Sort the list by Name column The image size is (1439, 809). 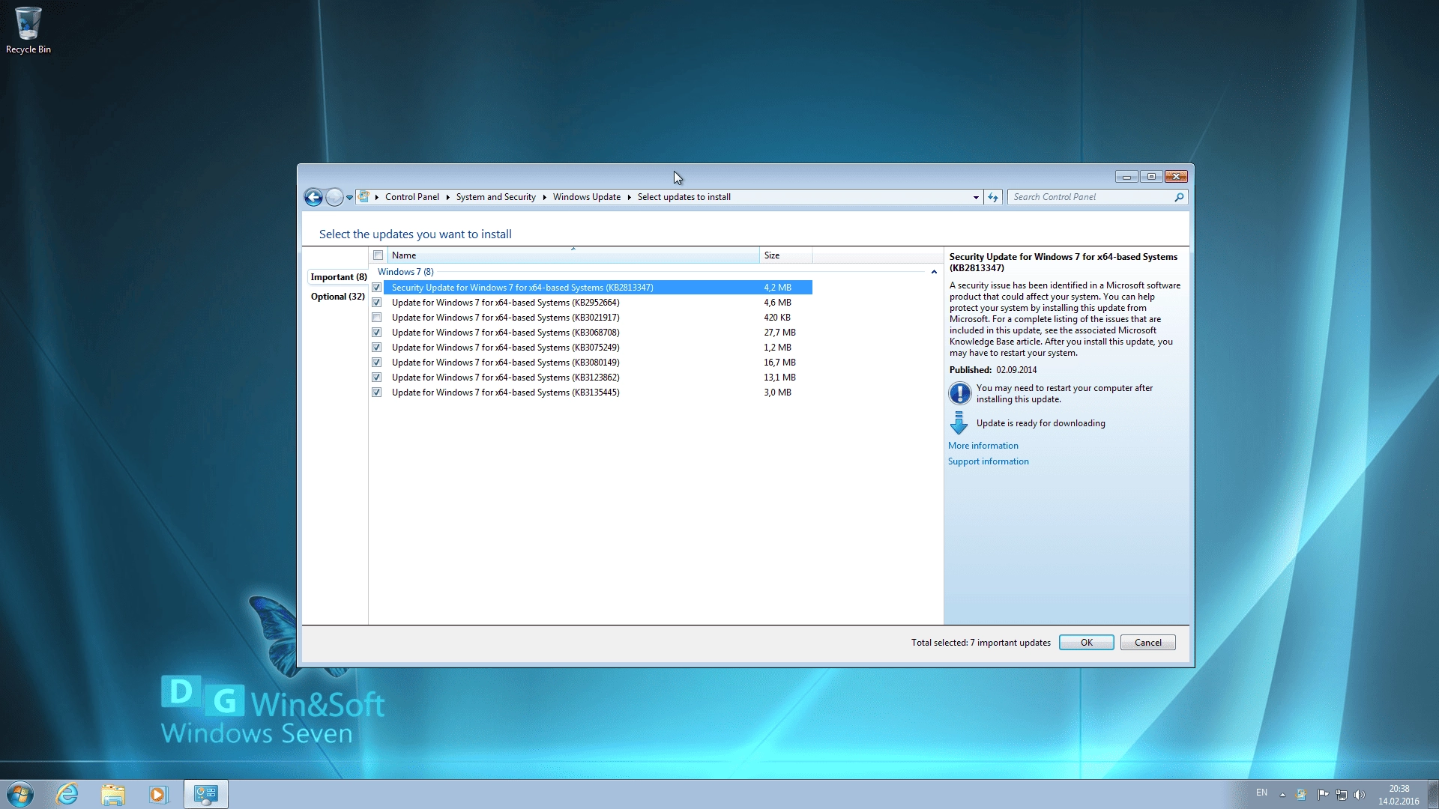(573, 255)
